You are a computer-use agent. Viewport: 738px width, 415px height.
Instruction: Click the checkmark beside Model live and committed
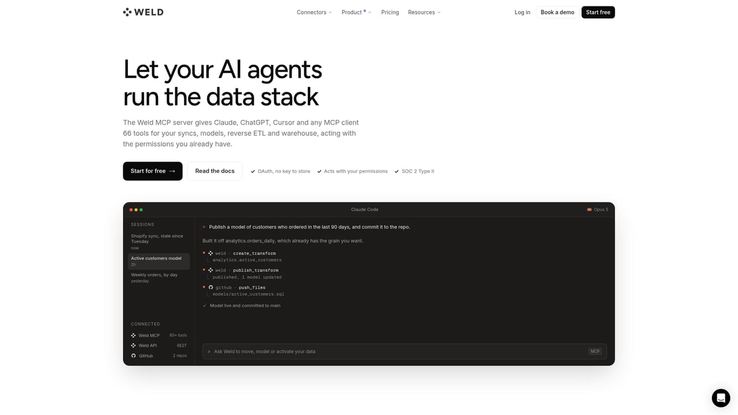pos(205,305)
